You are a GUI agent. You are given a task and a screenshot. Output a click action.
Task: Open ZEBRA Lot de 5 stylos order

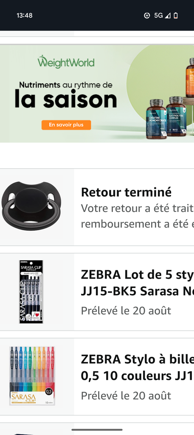(x=97, y=292)
